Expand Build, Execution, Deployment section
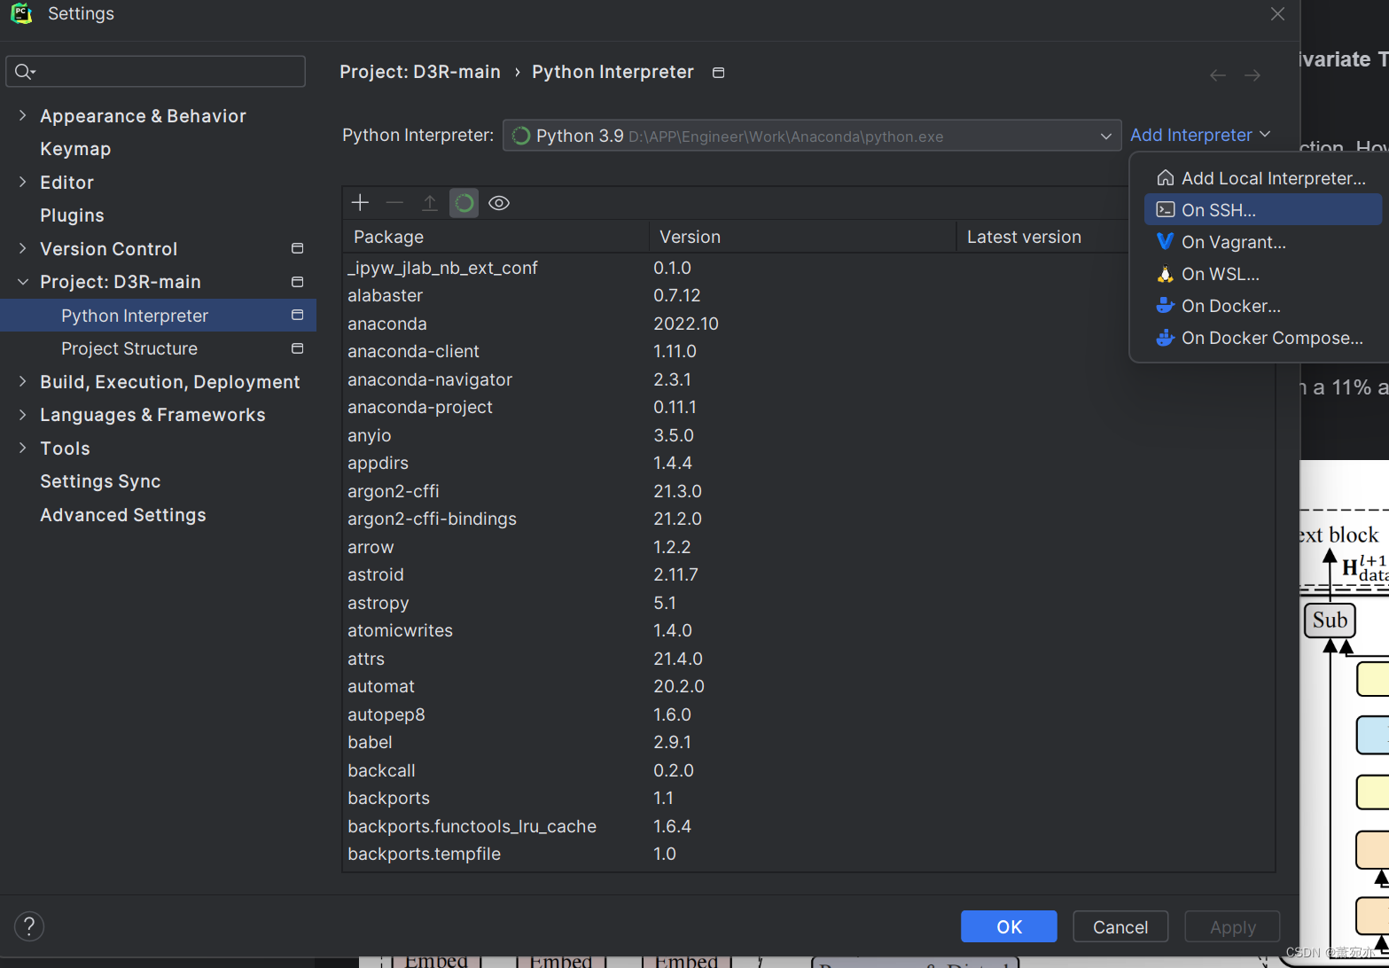 [22, 381]
